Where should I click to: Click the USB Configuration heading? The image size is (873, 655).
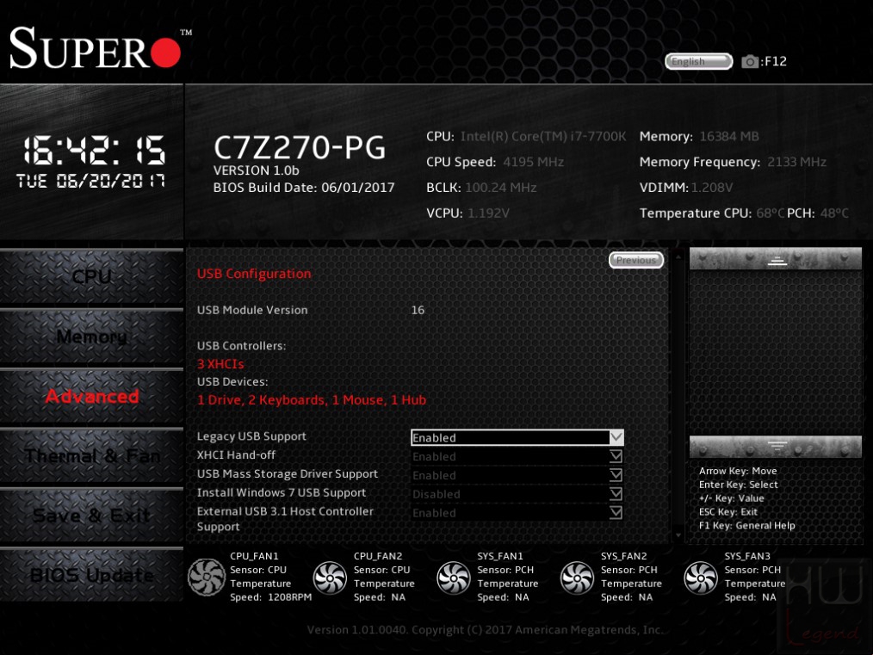254,274
